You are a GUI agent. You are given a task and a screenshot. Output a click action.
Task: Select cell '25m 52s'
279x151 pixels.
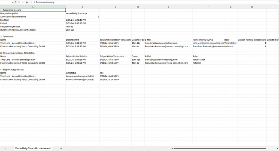coord(82,30)
